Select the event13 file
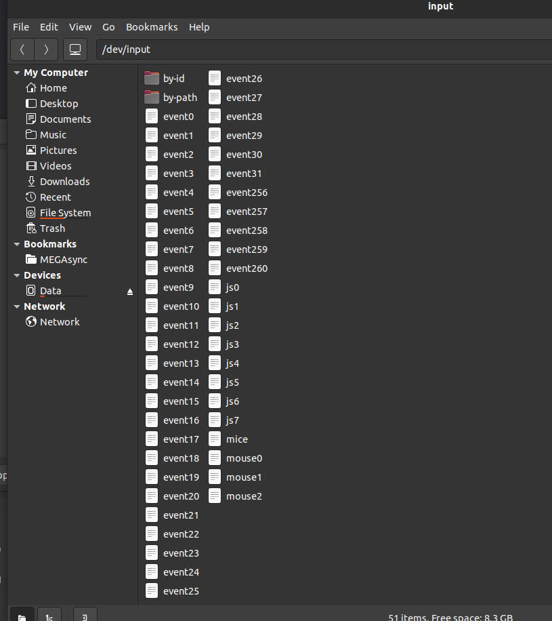This screenshot has width=552, height=621. coord(172,363)
